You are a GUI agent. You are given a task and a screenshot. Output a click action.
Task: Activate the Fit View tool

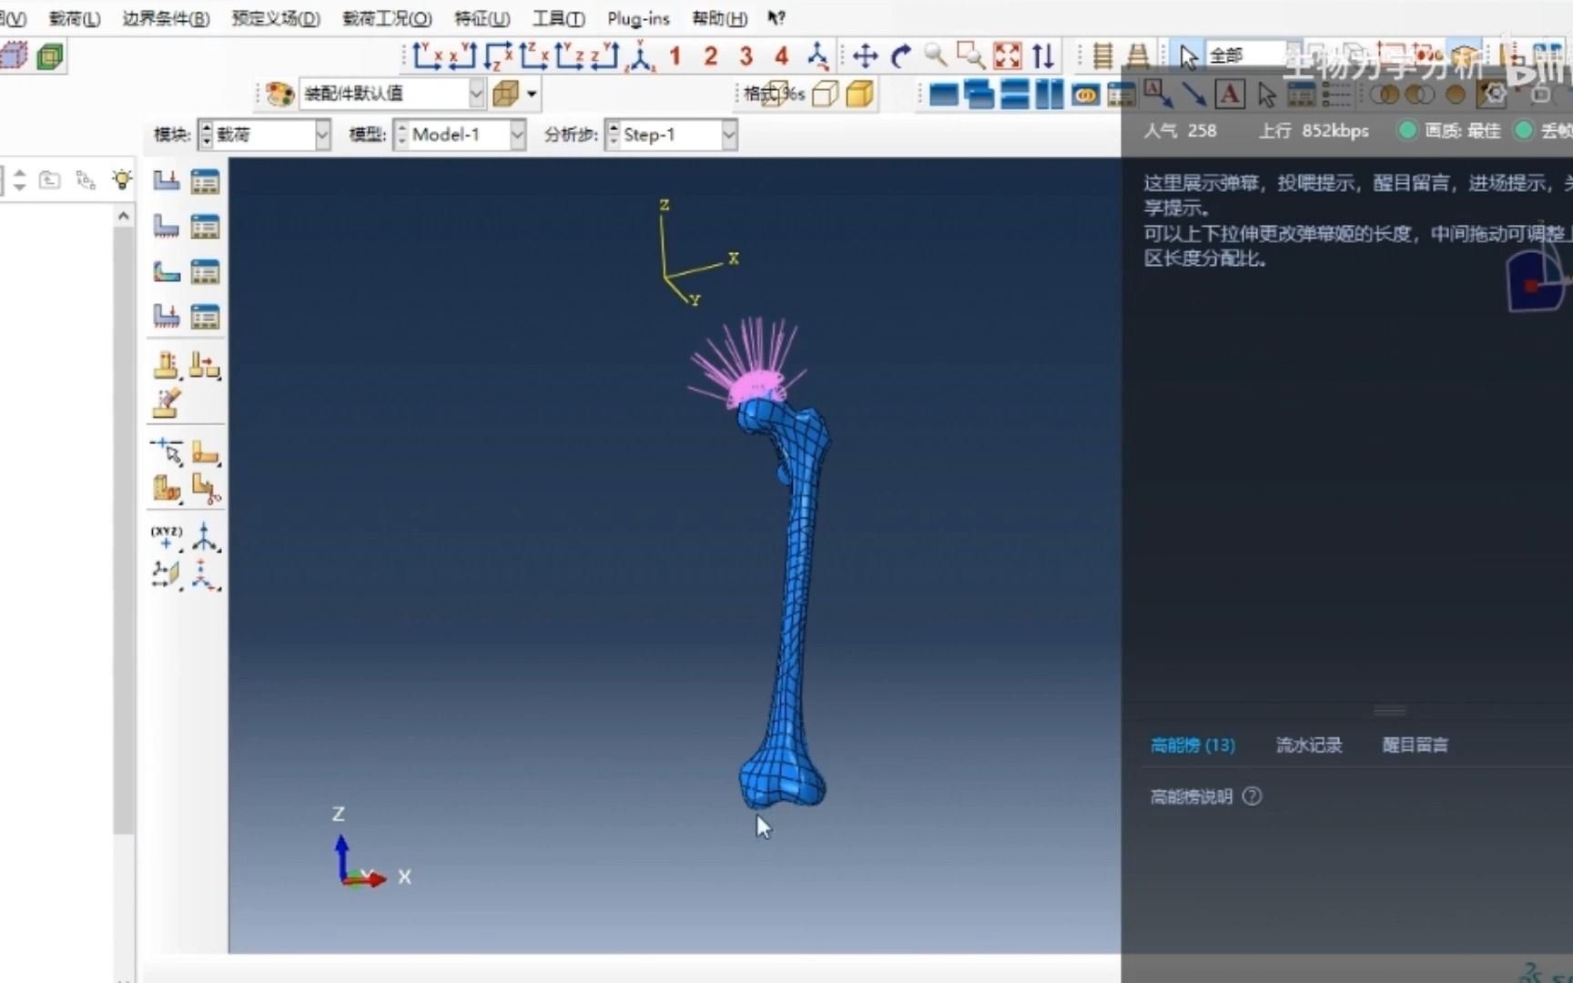click(1008, 56)
